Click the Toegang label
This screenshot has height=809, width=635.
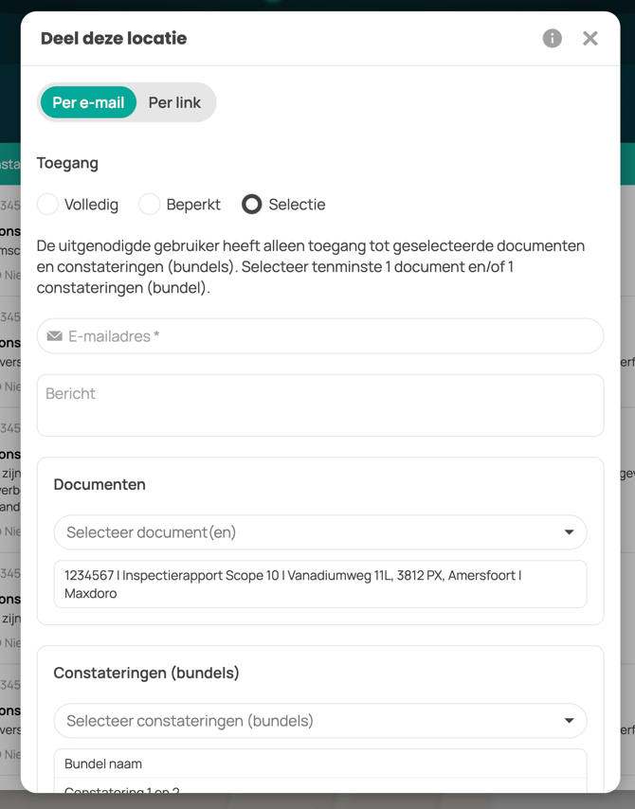(x=67, y=163)
